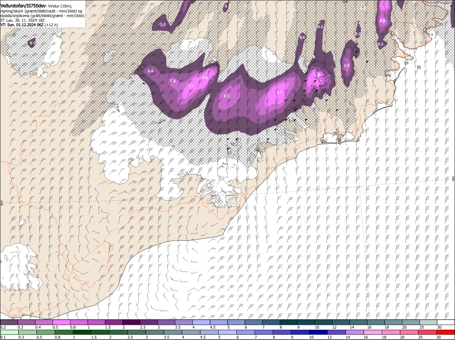
Task: Click the 1.5–2 magenta-purple swatch, top legend row
Action: [114, 322]
